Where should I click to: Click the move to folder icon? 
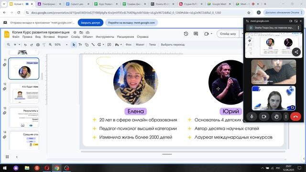[81, 32]
